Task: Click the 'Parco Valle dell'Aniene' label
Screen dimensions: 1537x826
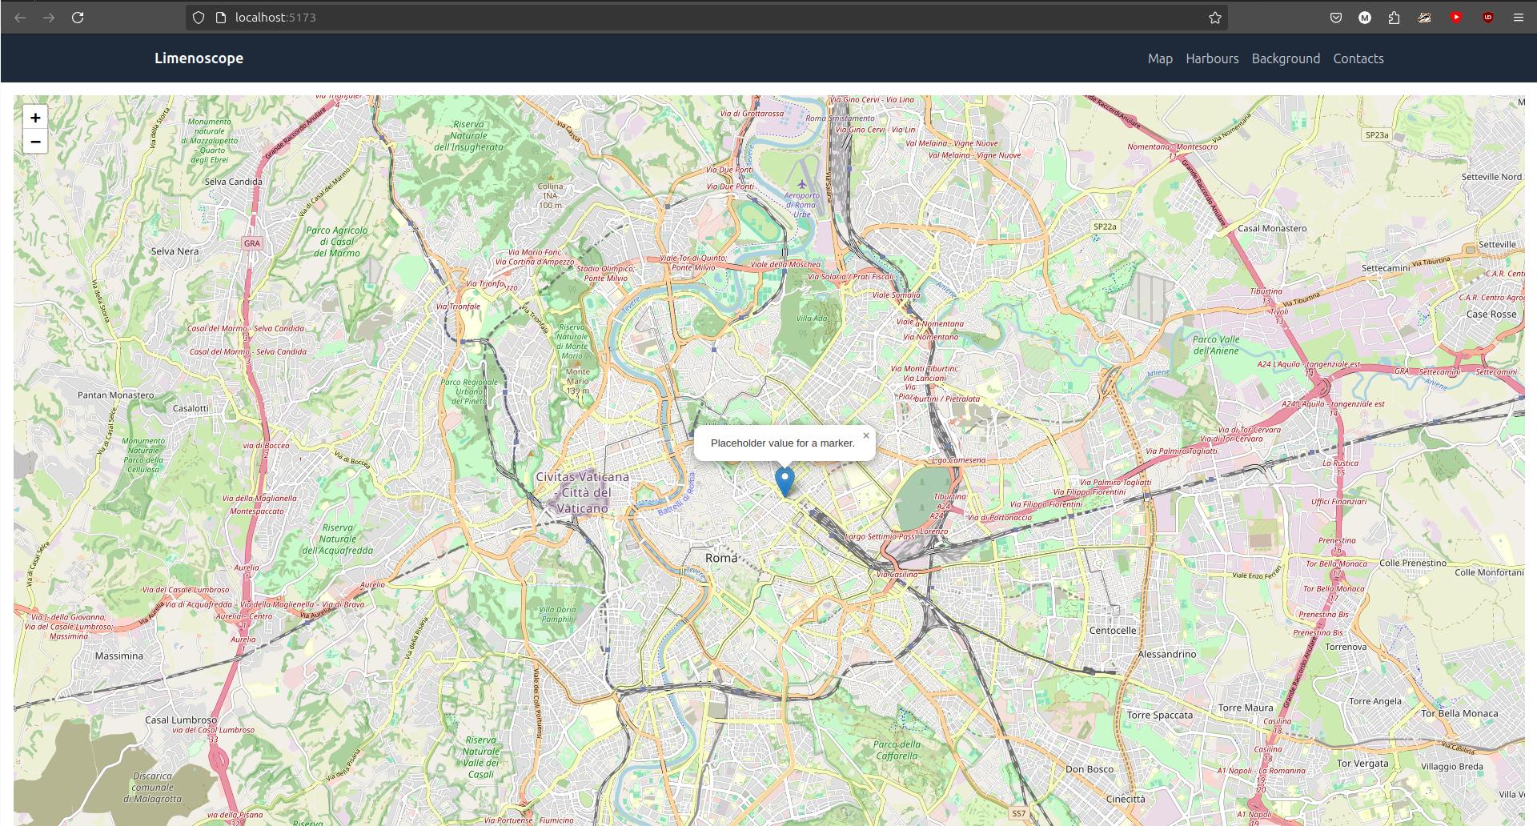Action: (1216, 345)
